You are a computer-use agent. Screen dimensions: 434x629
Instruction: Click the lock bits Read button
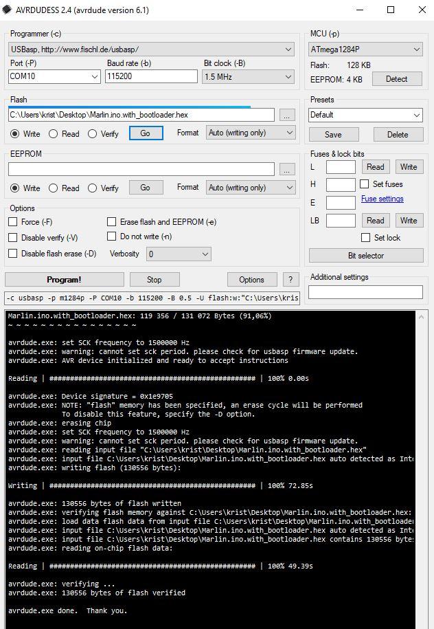[x=376, y=221]
